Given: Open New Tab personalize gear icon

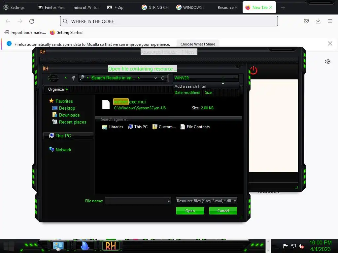Looking at the screenshot, I should click(x=328, y=62).
